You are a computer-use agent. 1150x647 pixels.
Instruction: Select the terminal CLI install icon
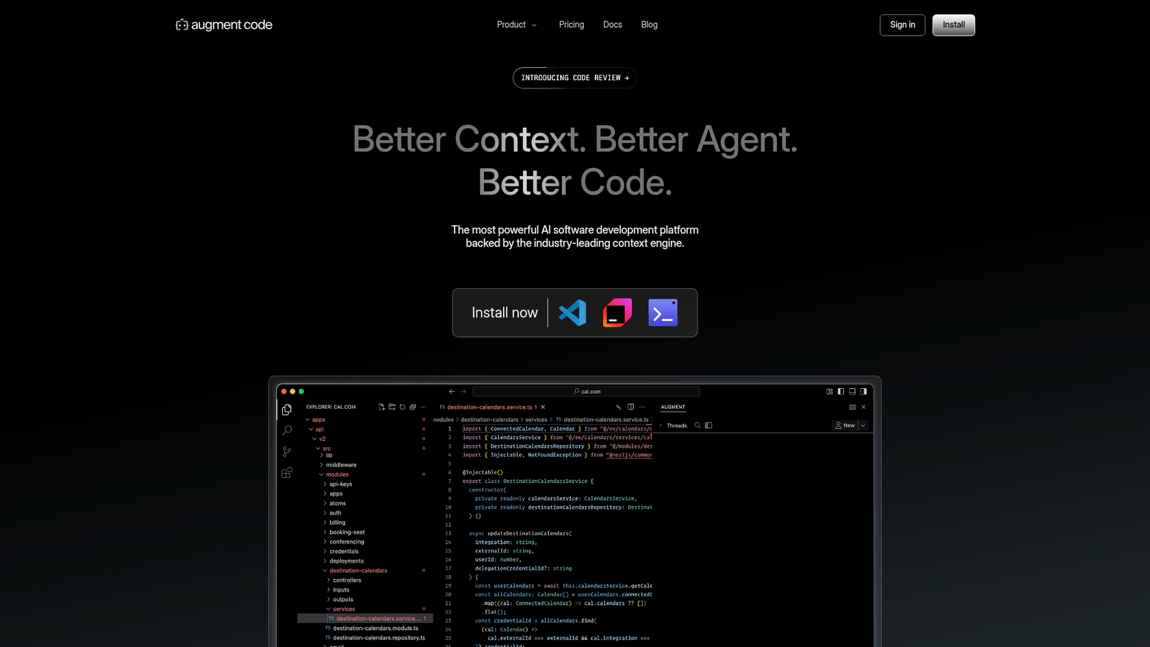coord(663,312)
